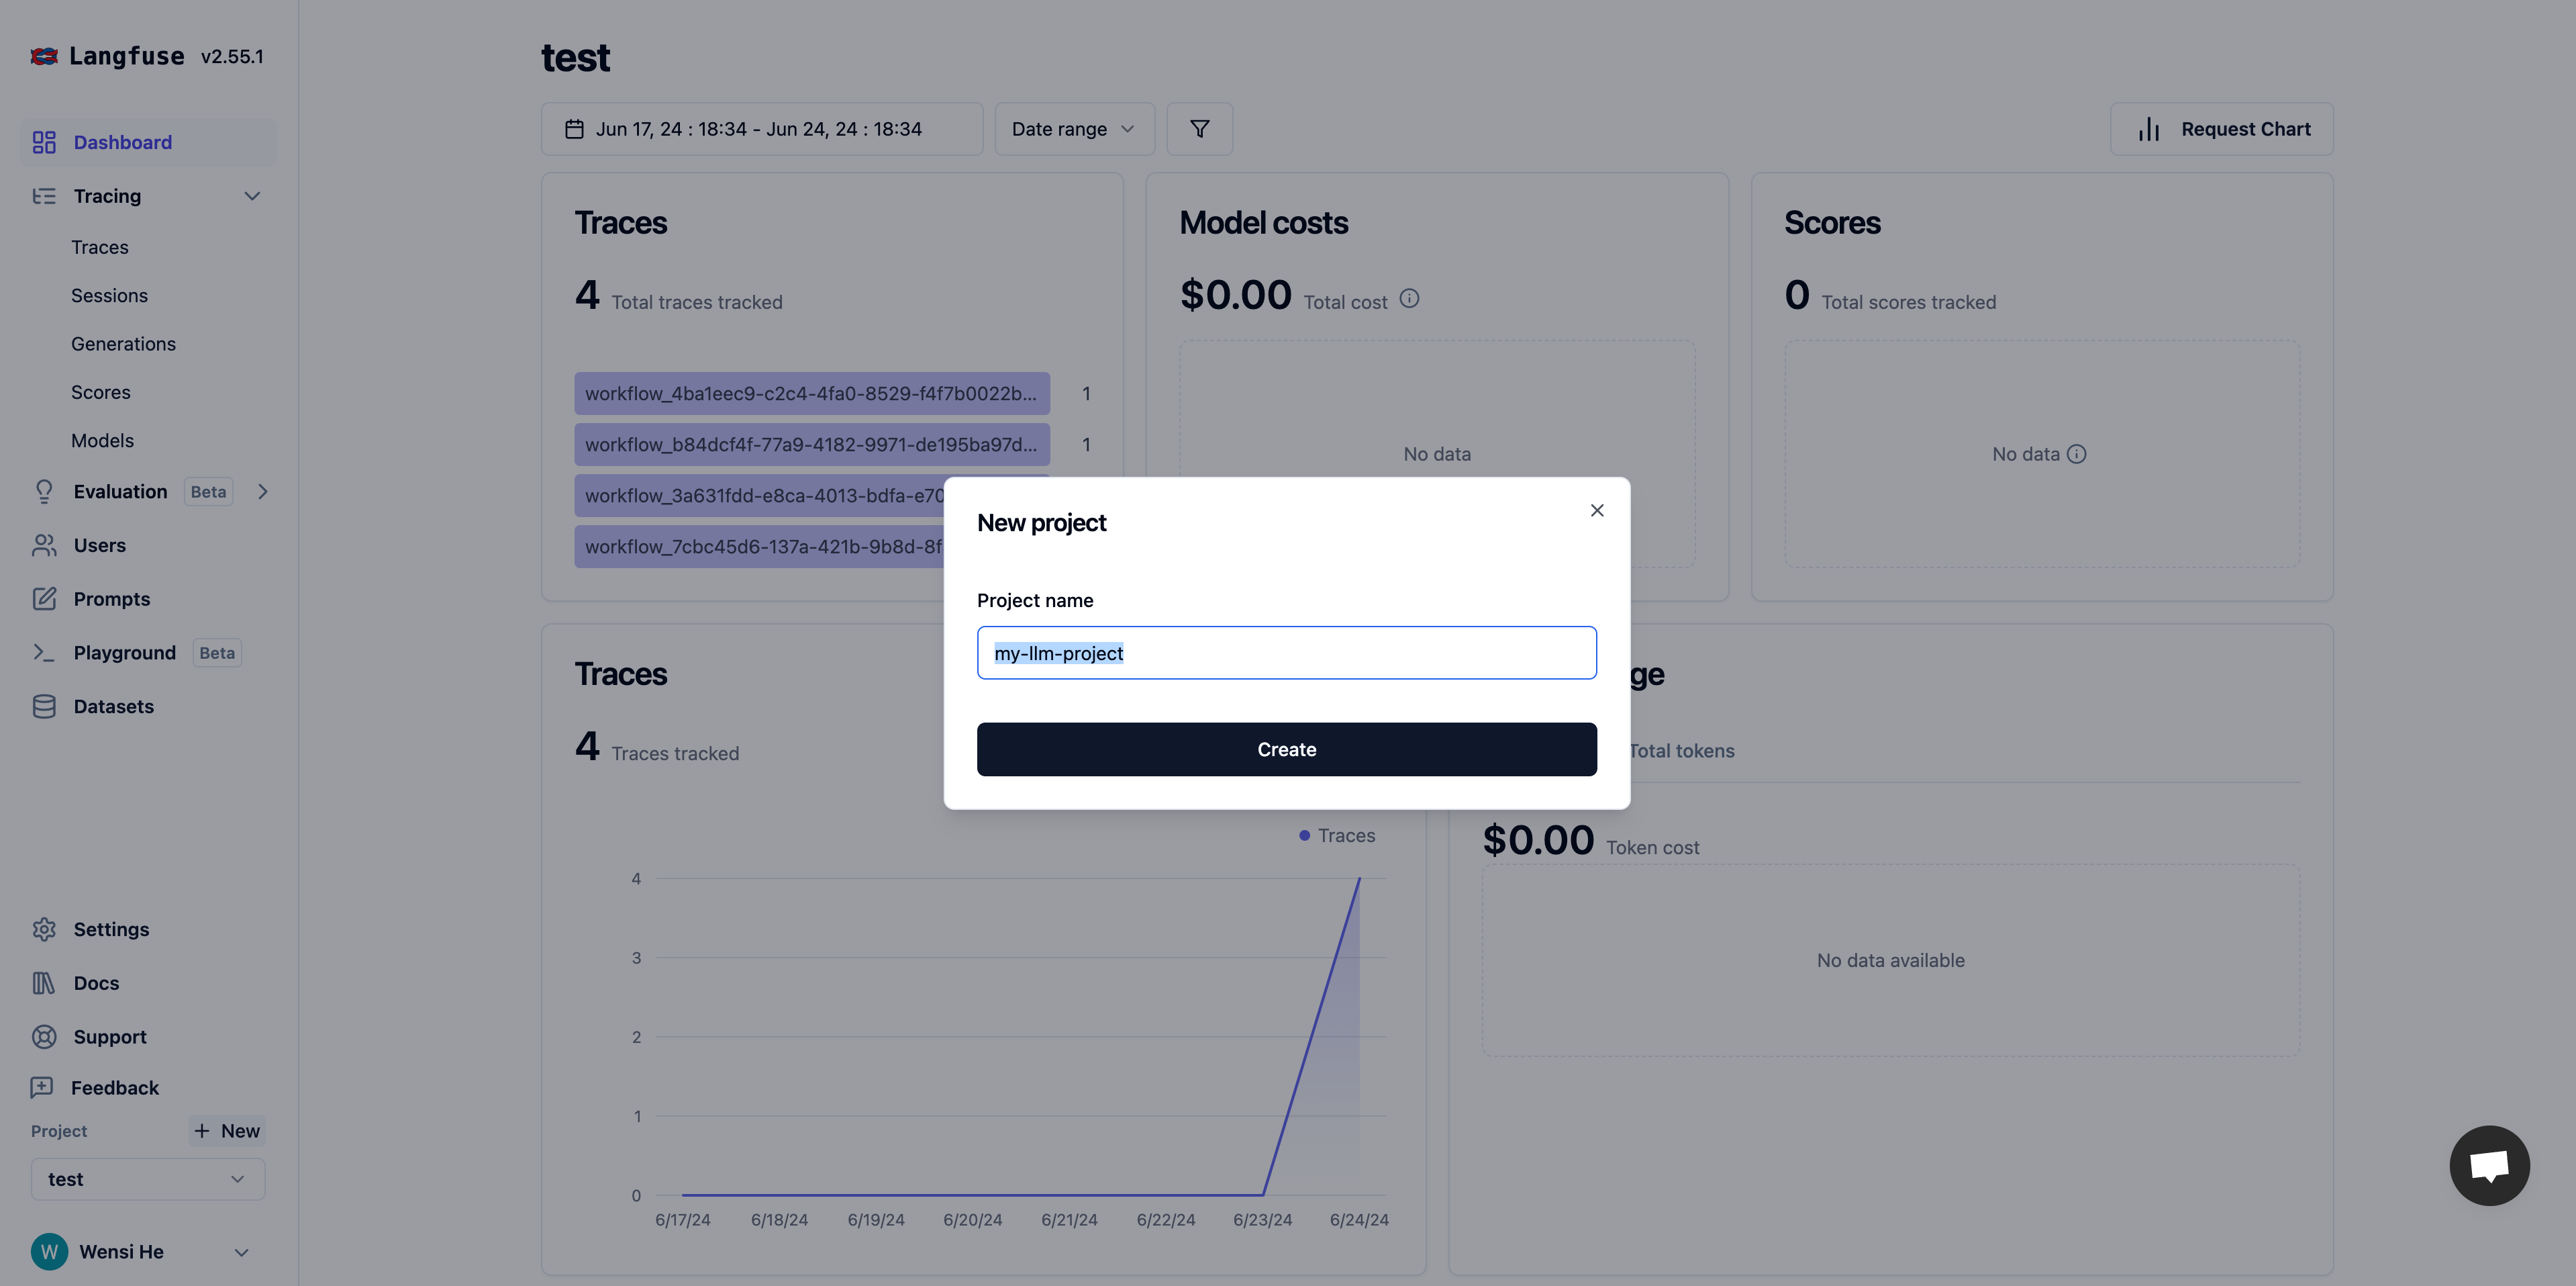
Task: Click the filter funnel icon
Action: pyautogui.click(x=1199, y=129)
